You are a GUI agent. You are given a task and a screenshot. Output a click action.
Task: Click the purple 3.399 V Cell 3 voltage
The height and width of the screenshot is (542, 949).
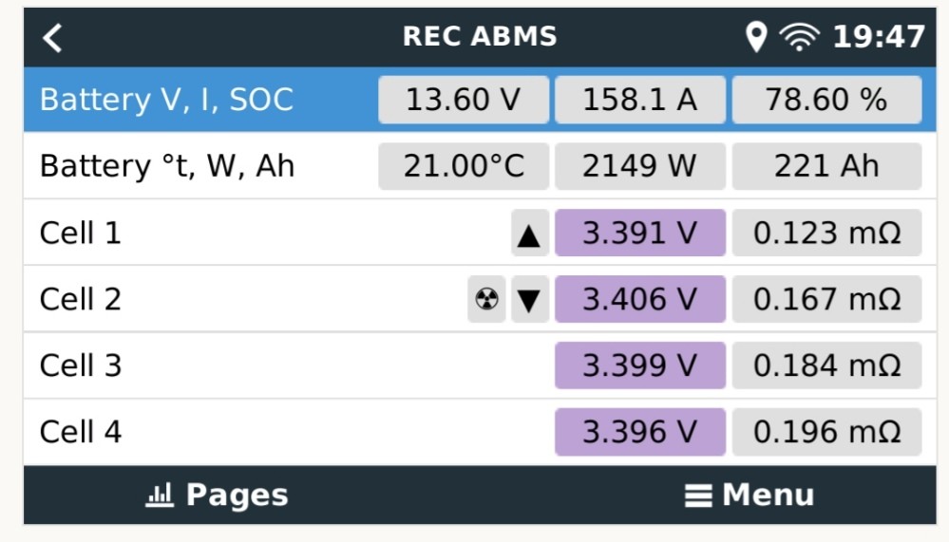640,365
